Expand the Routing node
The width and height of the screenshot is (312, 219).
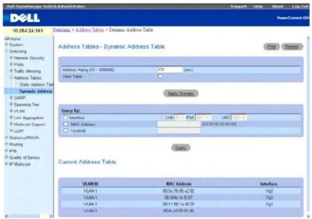click(6, 144)
